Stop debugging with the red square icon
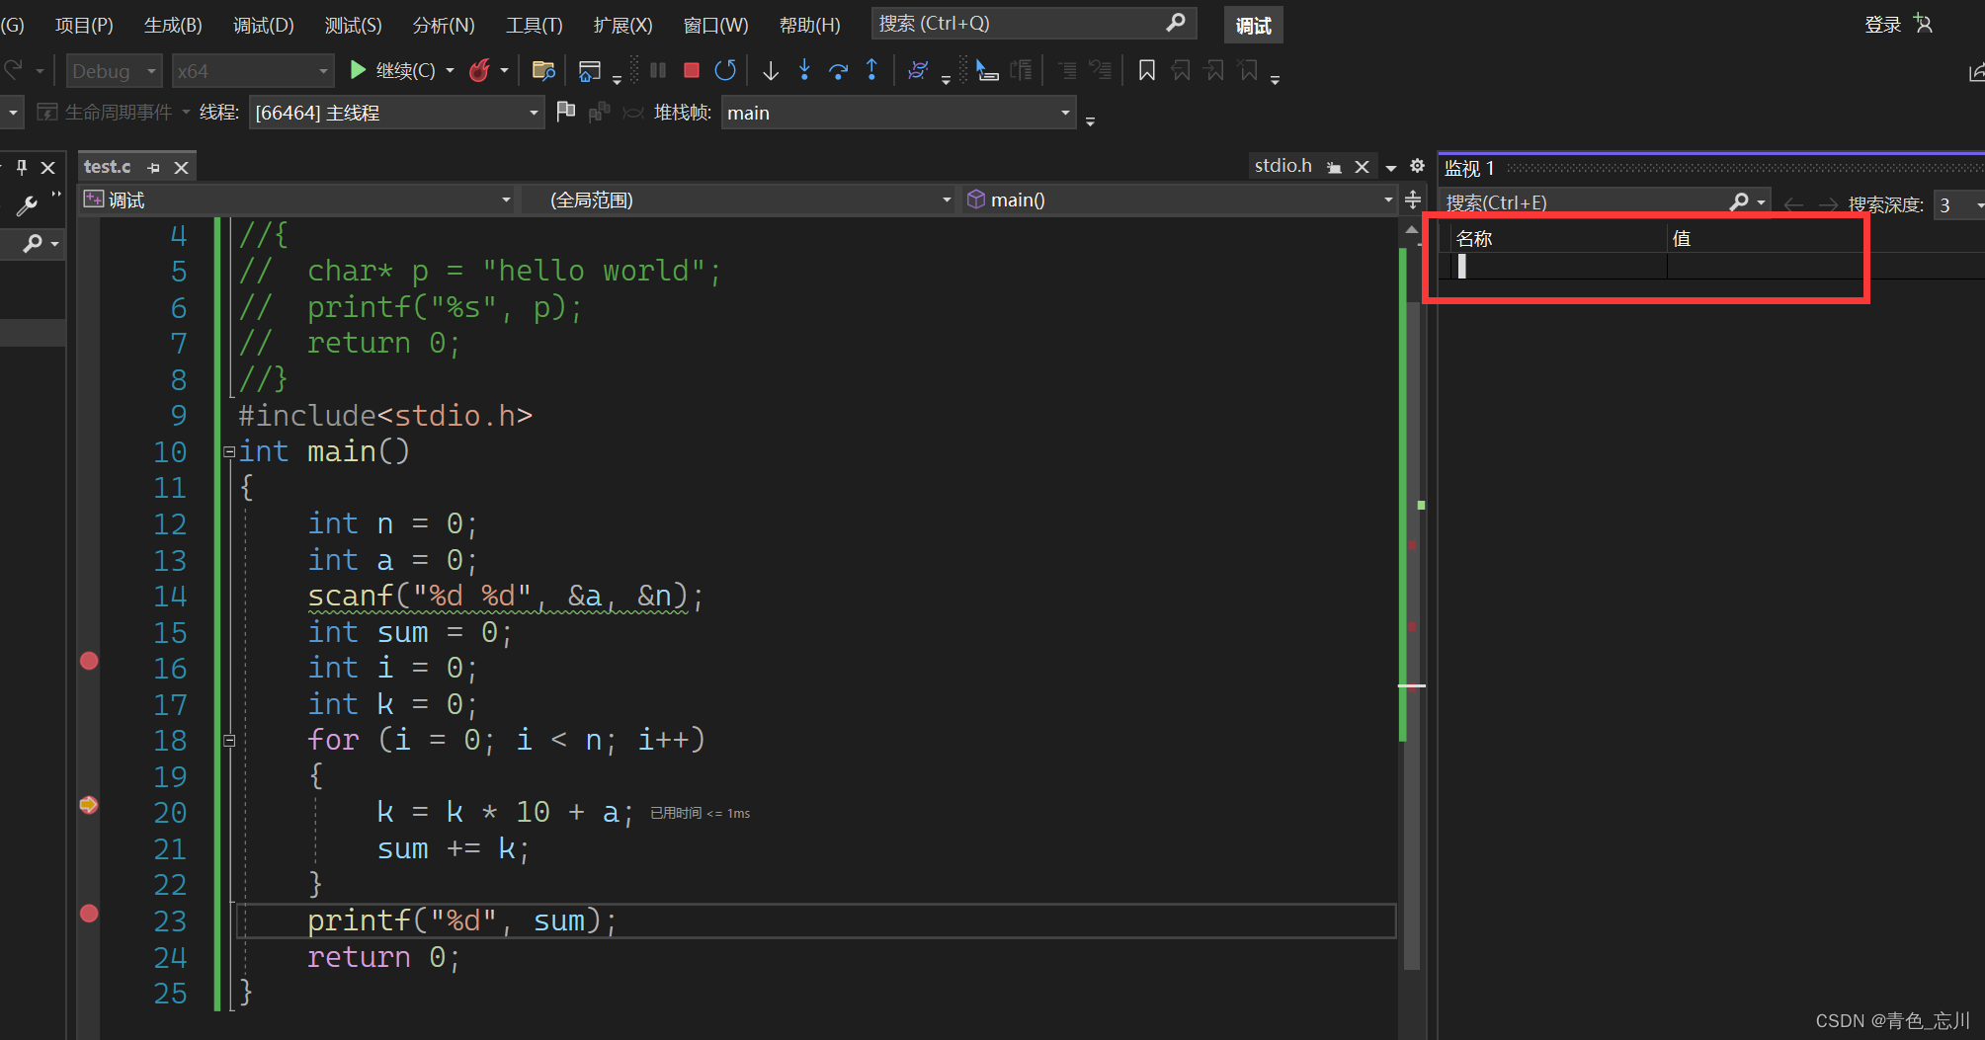This screenshot has width=1985, height=1040. (692, 70)
